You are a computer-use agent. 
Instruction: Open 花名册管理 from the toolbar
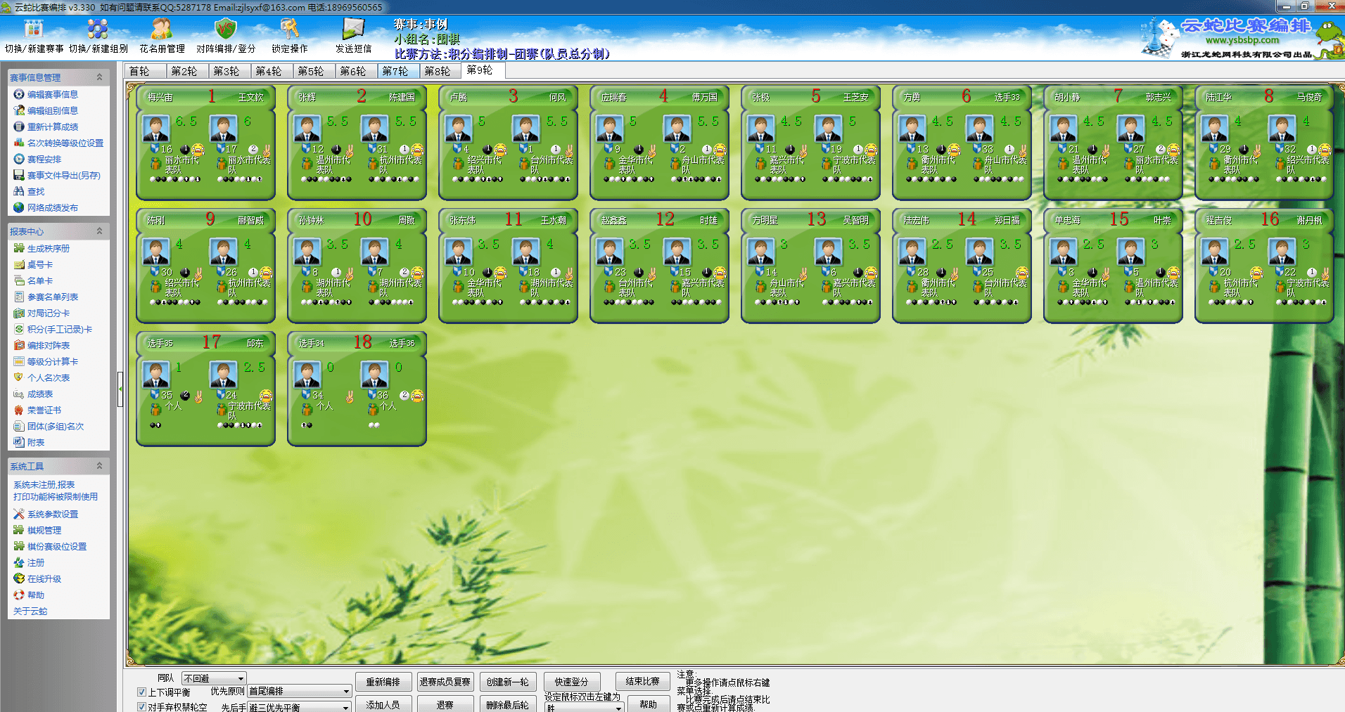pos(162,37)
